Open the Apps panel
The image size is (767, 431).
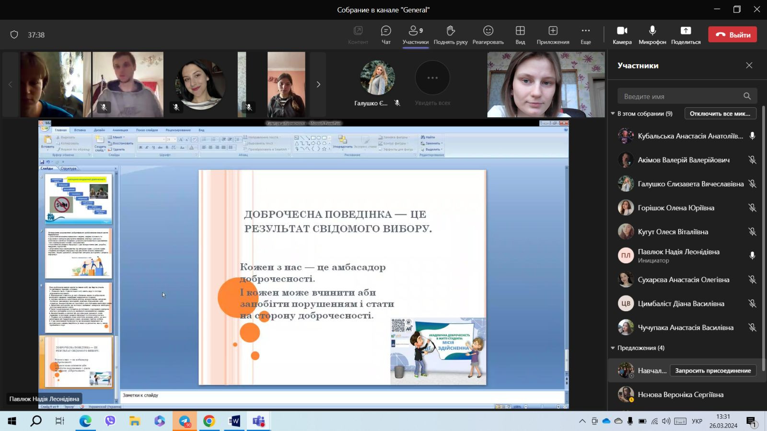coord(553,34)
